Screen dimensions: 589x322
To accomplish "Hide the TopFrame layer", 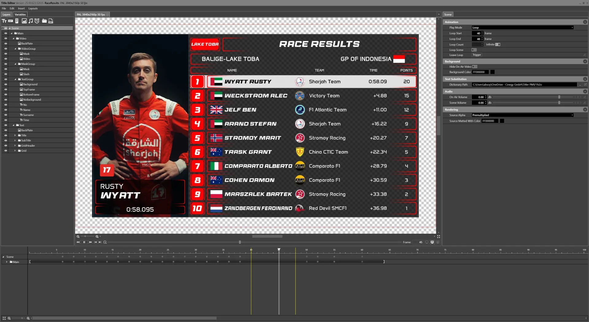I will click(x=6, y=90).
